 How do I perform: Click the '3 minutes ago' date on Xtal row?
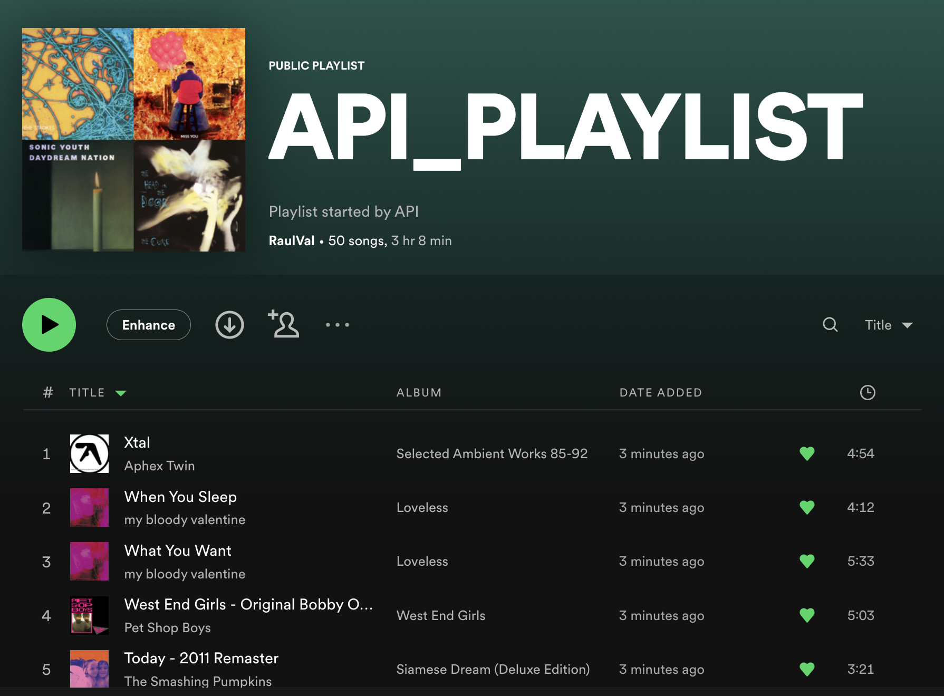click(661, 453)
